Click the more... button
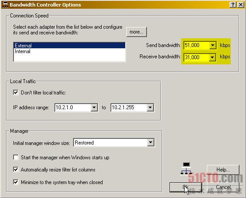 pos(136,32)
